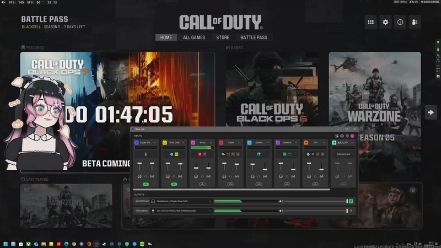
Task: Enable Music channel effects button
Action: (x=202, y=184)
